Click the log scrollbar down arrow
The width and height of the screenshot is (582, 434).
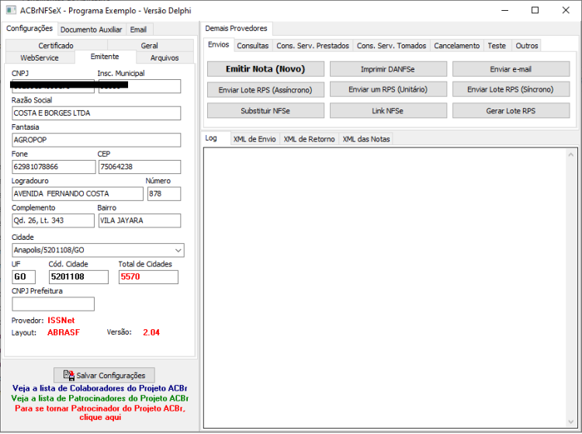pos(571,422)
